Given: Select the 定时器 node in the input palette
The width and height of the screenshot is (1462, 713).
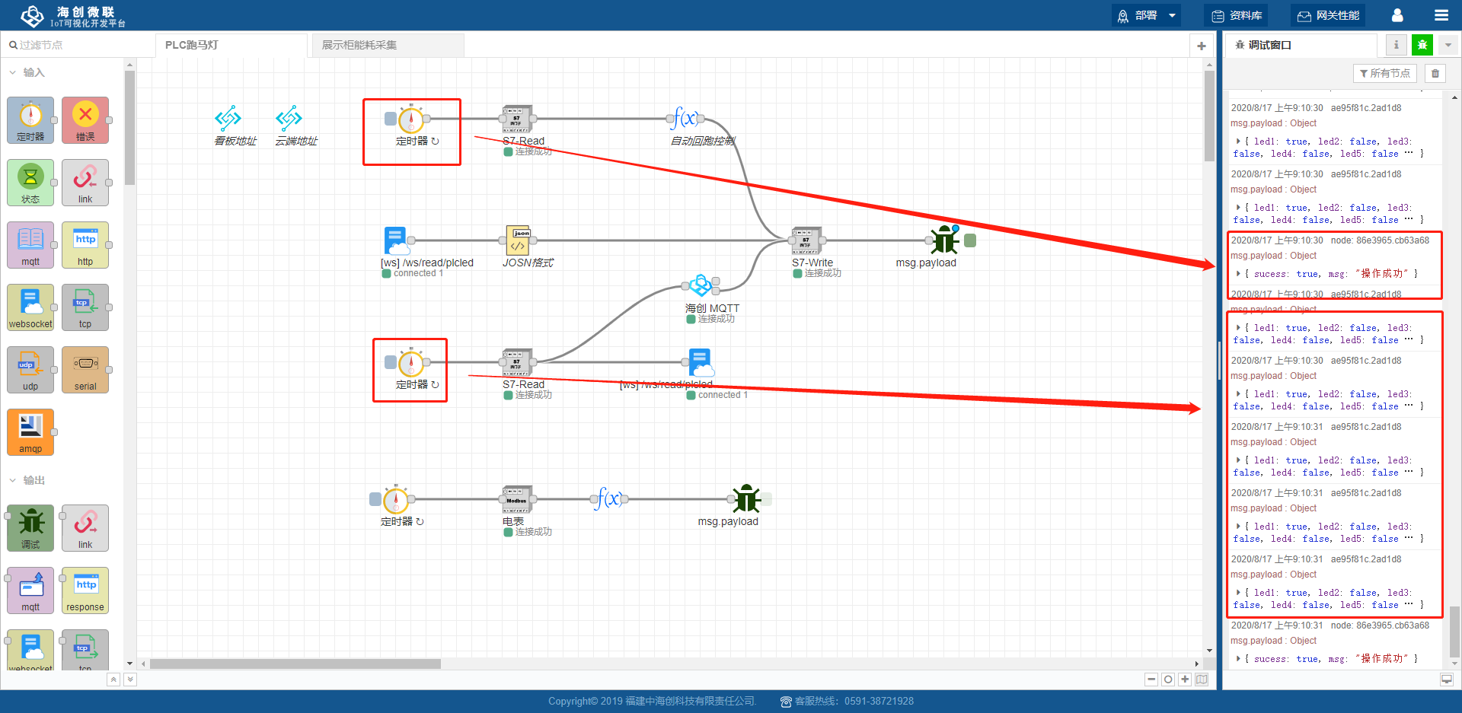Looking at the screenshot, I should [x=30, y=120].
